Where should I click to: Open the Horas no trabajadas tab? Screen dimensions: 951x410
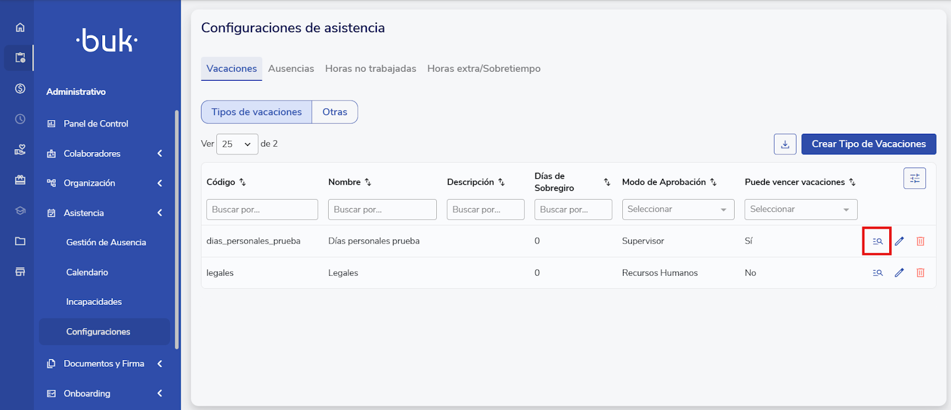[370, 68]
